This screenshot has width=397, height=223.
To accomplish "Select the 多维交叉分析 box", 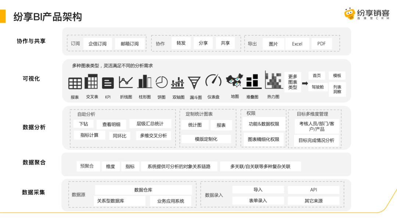I will (x=153, y=136).
